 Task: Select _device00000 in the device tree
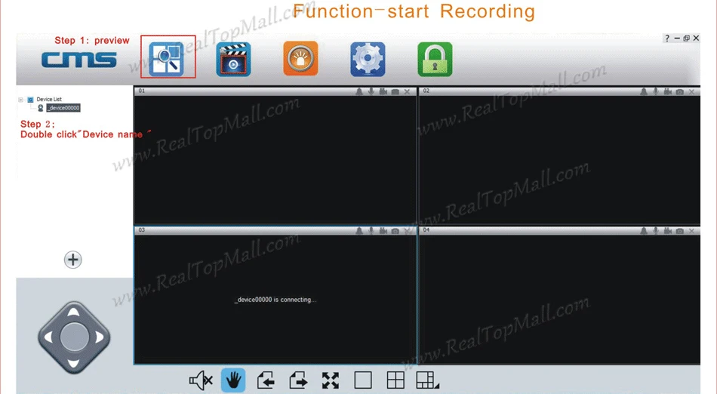click(63, 108)
